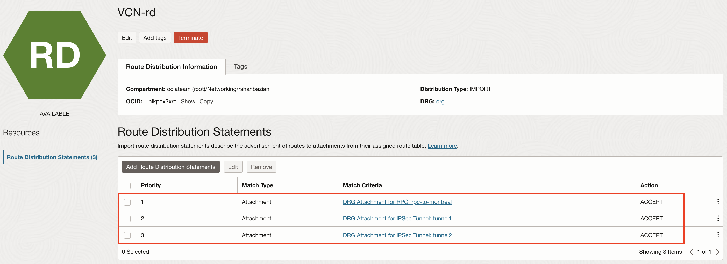Open actions menu for priority 1 statement
Screen dimensions: 727x264
[x=718, y=201]
